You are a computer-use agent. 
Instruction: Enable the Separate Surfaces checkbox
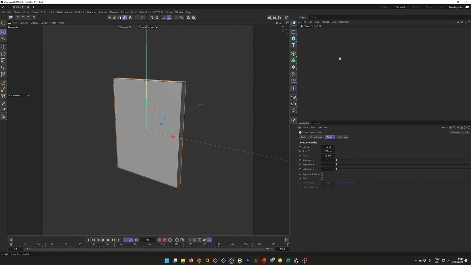322,175
